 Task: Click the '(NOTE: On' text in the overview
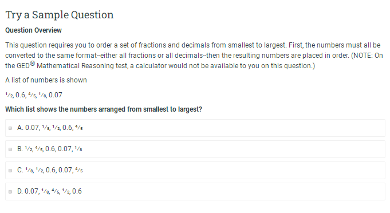click(x=367, y=56)
